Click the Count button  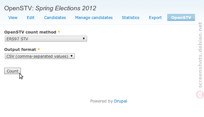(x=13, y=71)
